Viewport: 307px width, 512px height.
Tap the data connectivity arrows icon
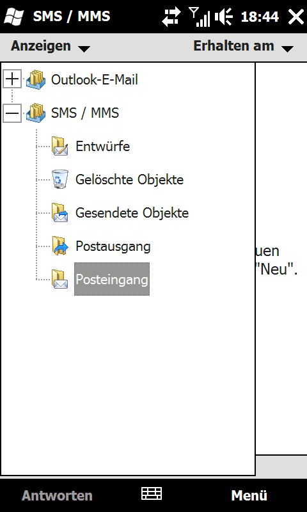point(173,17)
